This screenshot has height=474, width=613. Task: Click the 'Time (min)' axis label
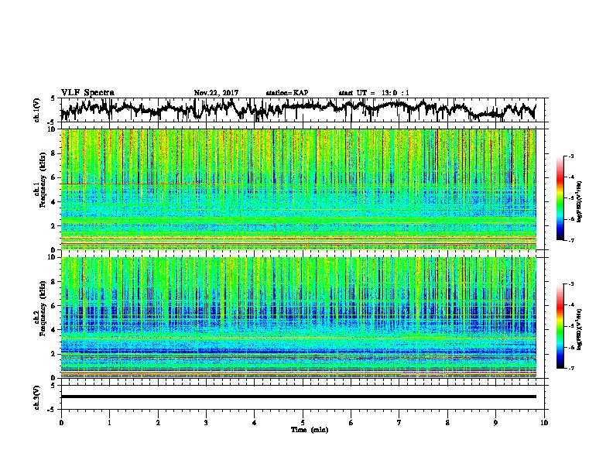click(310, 430)
